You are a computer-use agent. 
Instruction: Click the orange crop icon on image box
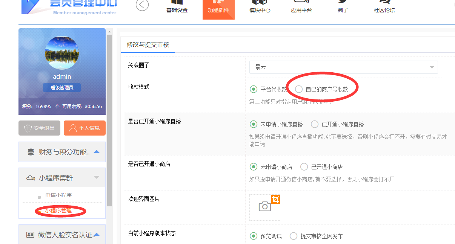(276, 199)
